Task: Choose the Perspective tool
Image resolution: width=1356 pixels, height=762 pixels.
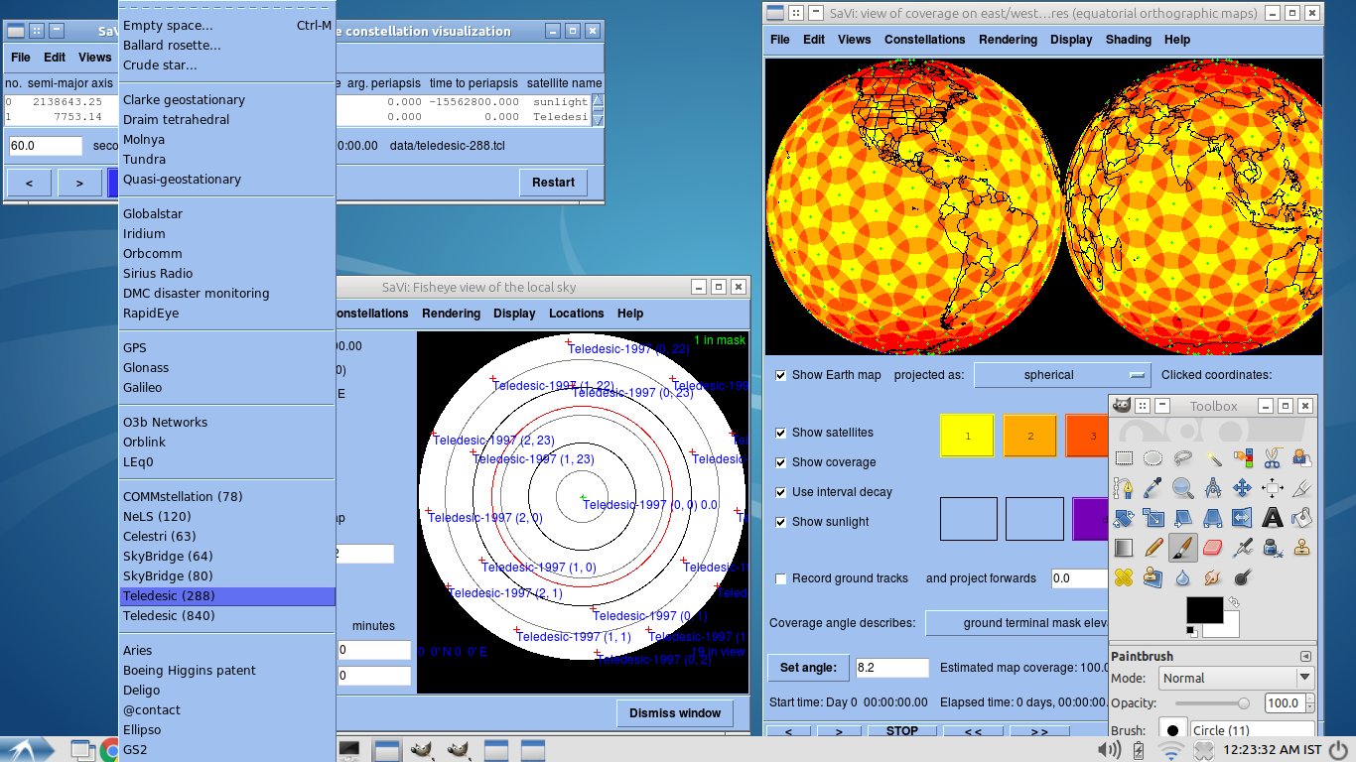Action: (x=1212, y=518)
